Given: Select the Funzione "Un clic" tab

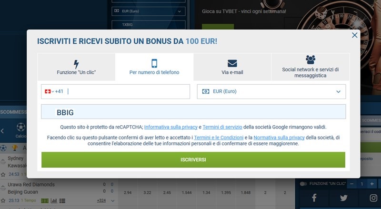Looking at the screenshot, I should (76, 67).
